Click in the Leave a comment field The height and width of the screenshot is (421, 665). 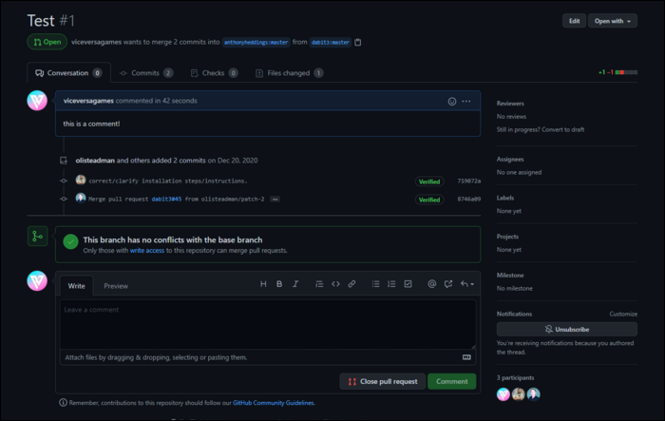pyautogui.click(x=268, y=324)
